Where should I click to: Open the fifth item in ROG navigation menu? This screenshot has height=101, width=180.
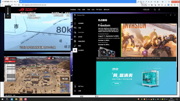[93, 10]
